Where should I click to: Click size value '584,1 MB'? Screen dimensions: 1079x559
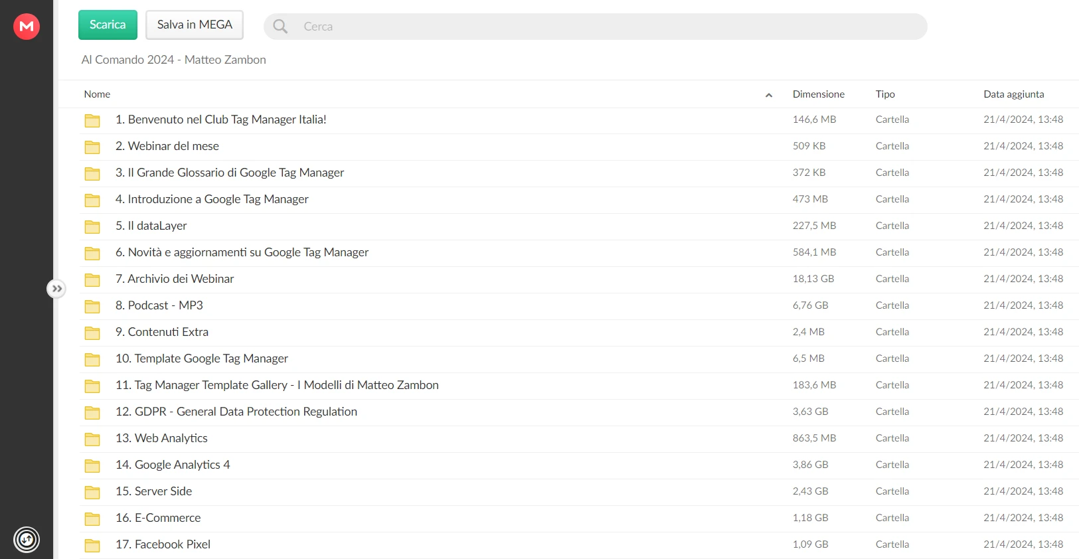tap(814, 252)
